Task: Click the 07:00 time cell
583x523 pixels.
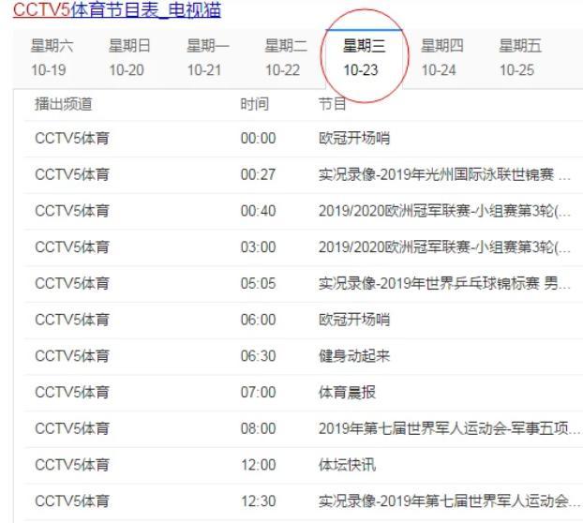Action: click(259, 393)
